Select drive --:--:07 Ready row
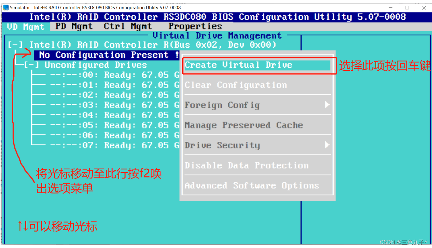 coord(114,145)
